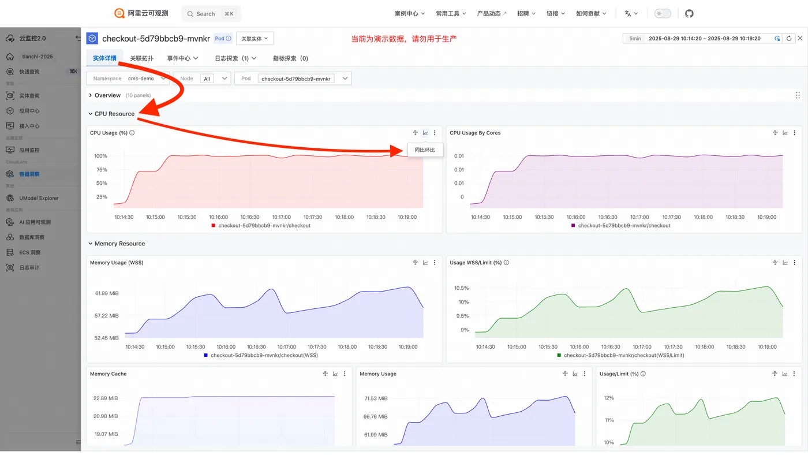Switch to the 指标探索 (0) tab
Screen dimensions: 808x455
point(290,58)
